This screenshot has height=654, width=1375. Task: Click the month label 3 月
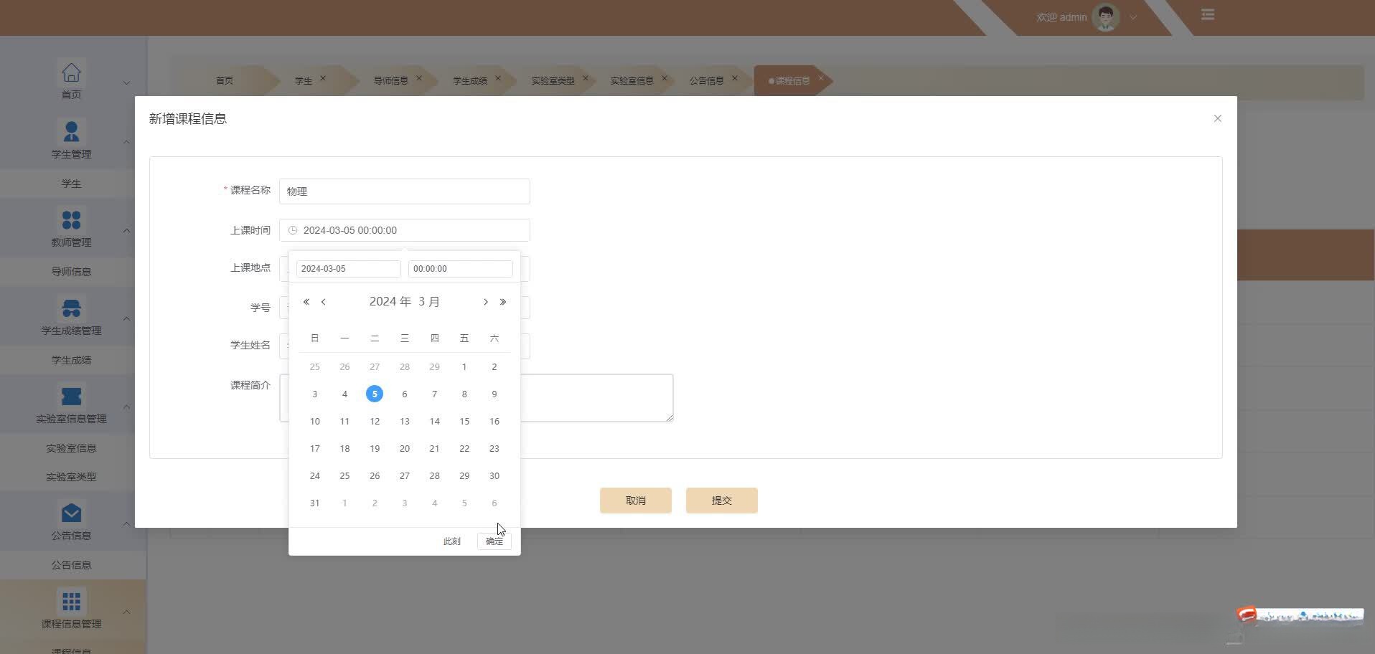(x=429, y=302)
